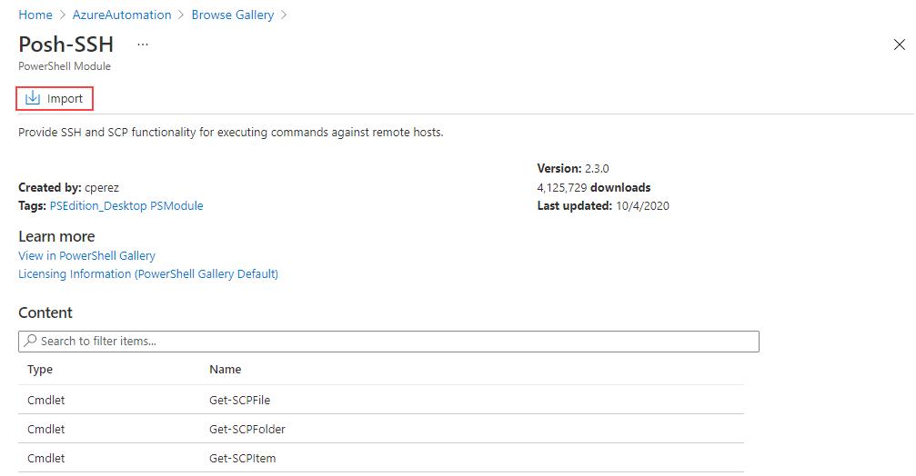
Task: Click the Import download arrow icon
Action: [x=33, y=98]
